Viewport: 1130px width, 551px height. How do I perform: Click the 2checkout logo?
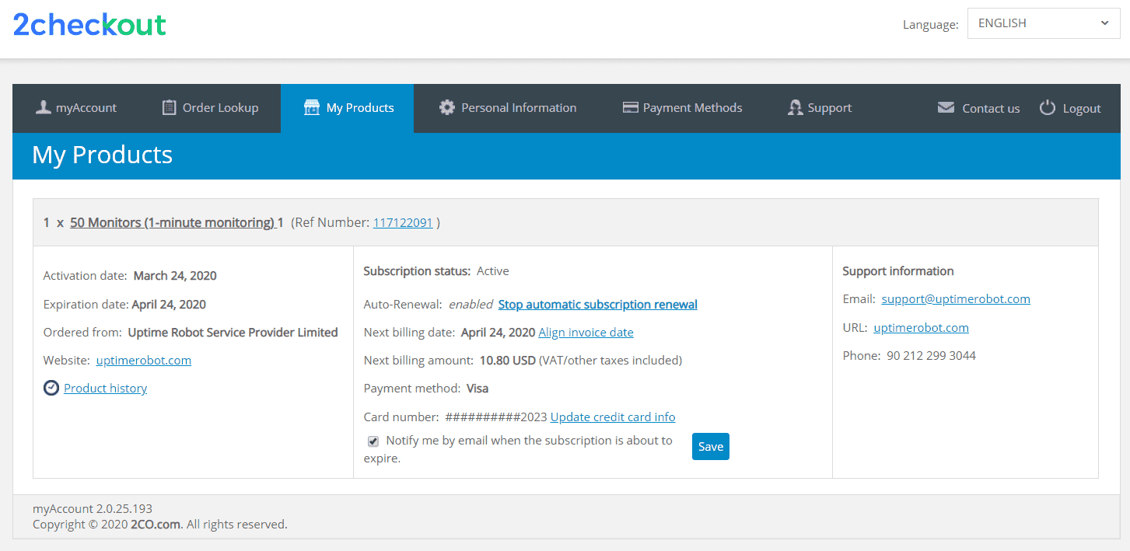coord(89,24)
